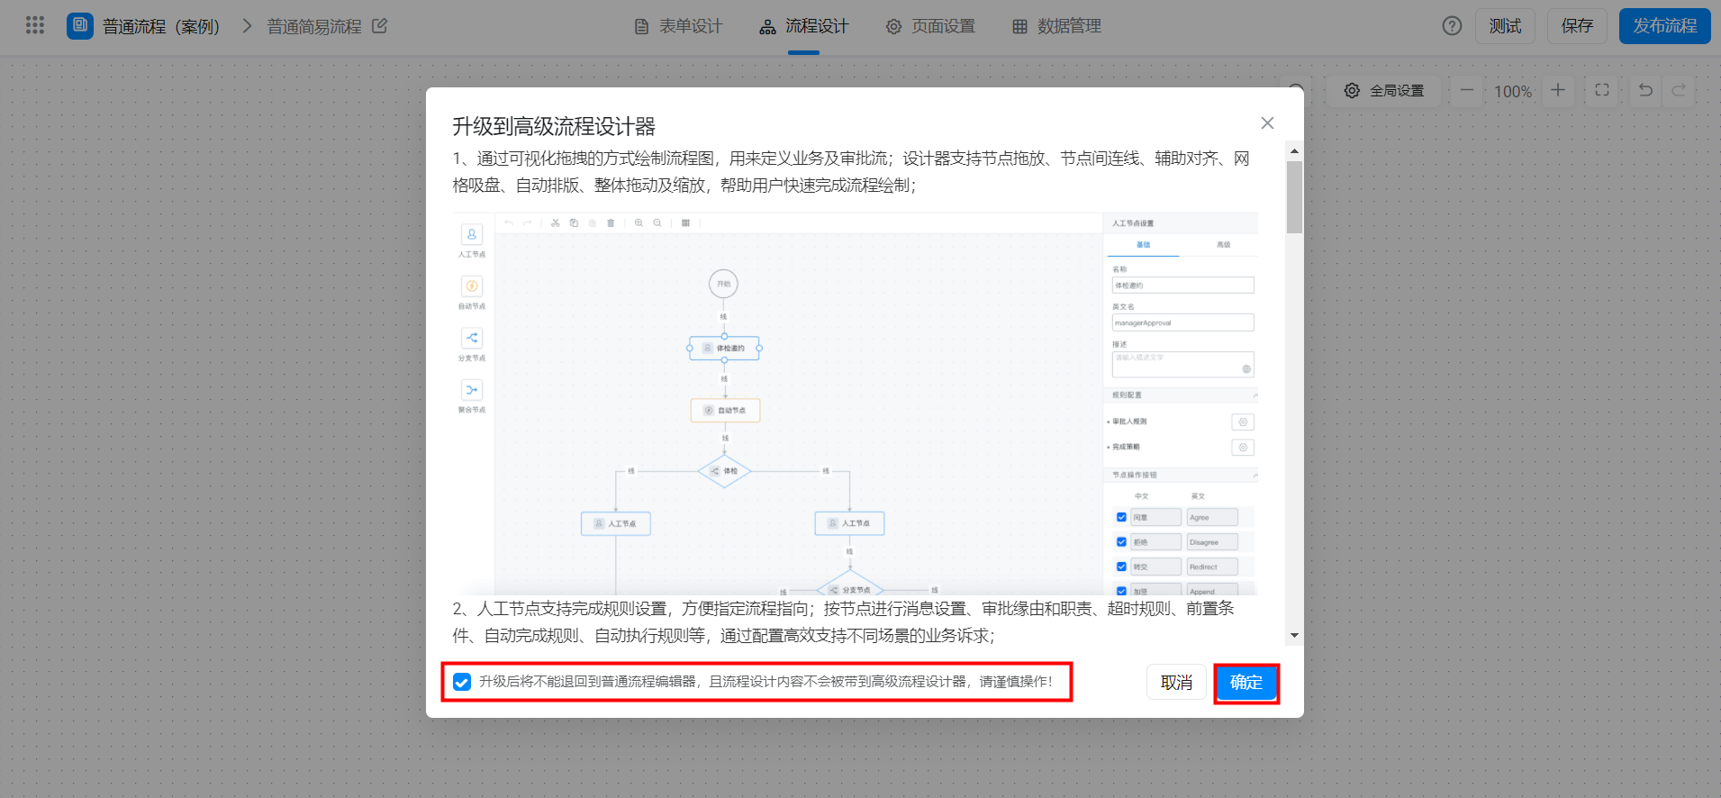Click 取消 to cancel upgrade

1176,682
